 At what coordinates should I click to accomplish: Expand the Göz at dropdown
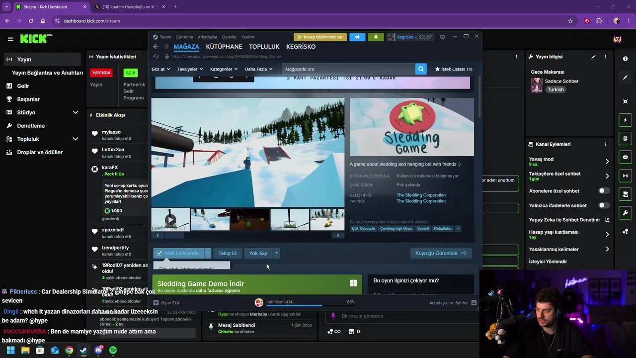tap(161, 69)
